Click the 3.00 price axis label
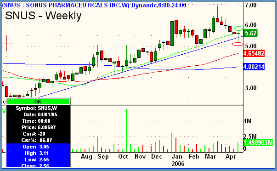 [251, 88]
